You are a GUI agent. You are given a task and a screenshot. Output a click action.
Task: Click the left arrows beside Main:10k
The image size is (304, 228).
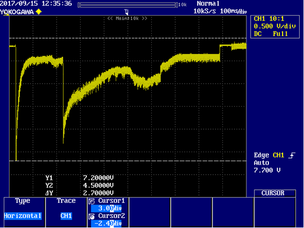tap(110, 18)
